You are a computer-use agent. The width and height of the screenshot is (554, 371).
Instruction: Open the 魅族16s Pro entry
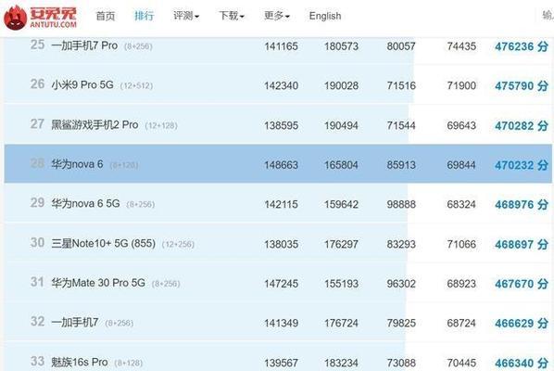80,362
